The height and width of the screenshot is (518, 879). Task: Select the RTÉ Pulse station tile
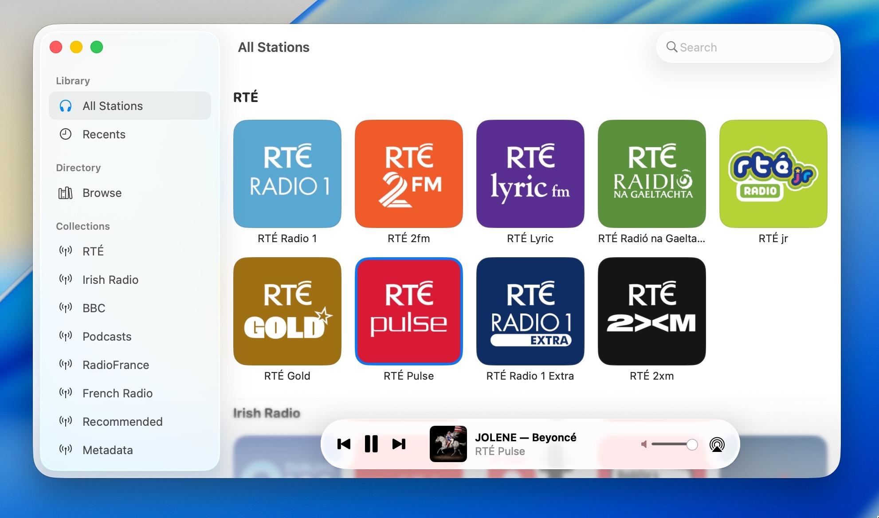[409, 311]
